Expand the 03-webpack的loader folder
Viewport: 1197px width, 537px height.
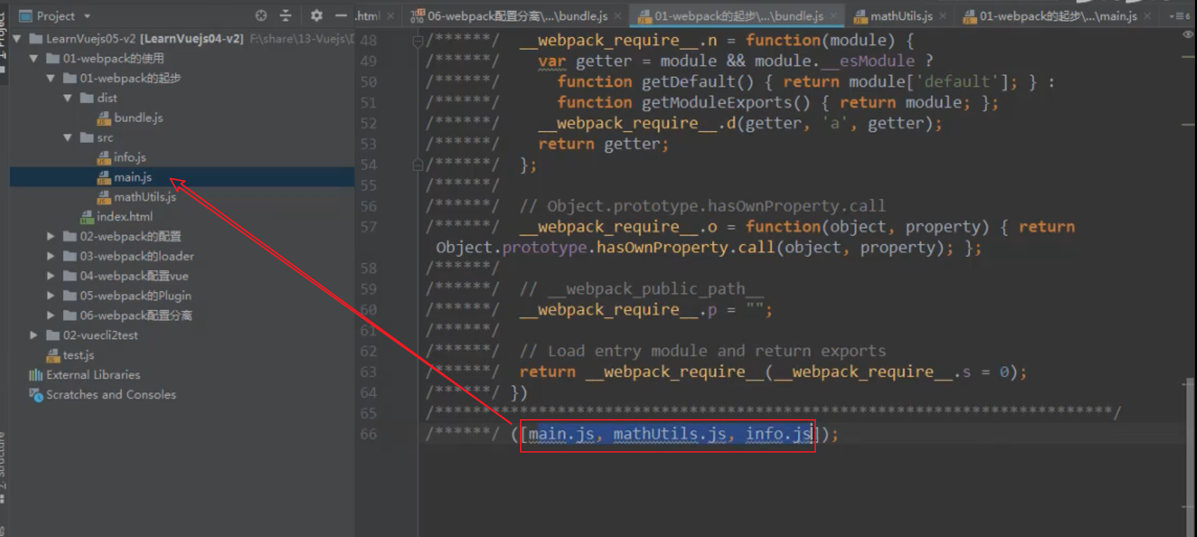click(50, 256)
